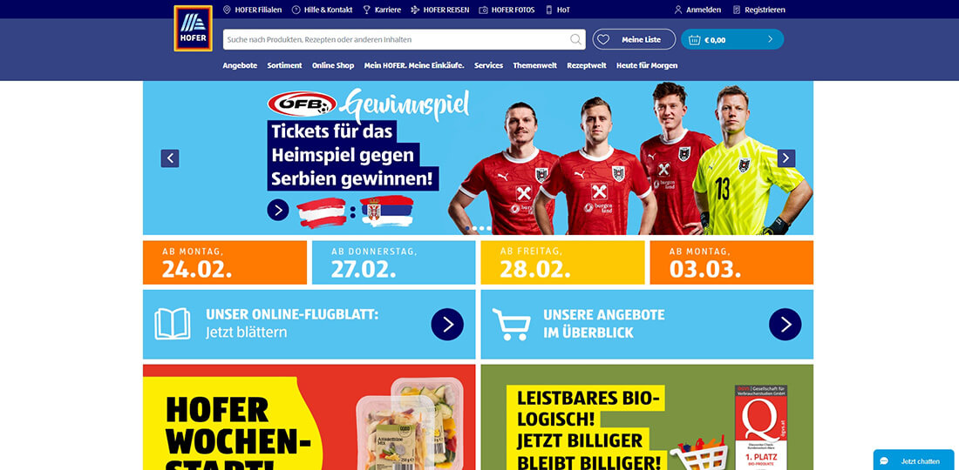This screenshot has width=959, height=470.
Task: Click the search magnifier icon
Action: (x=575, y=40)
